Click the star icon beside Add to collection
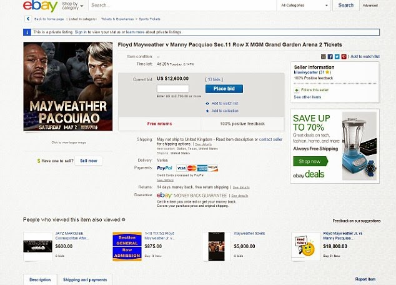Screen dimensions: 396x285 [x=207, y=111]
